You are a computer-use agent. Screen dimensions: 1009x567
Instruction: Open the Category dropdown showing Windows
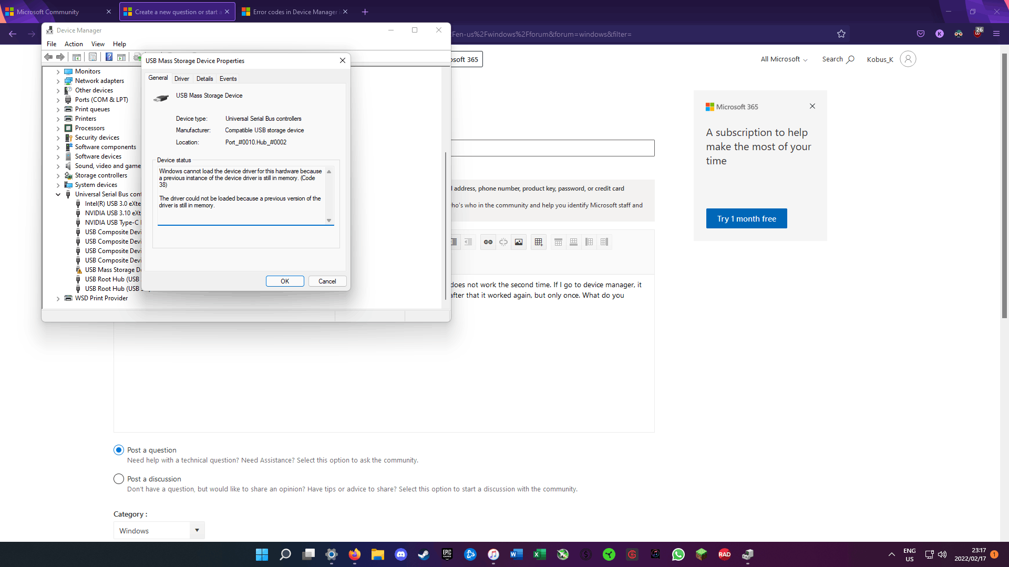pyautogui.click(x=159, y=531)
